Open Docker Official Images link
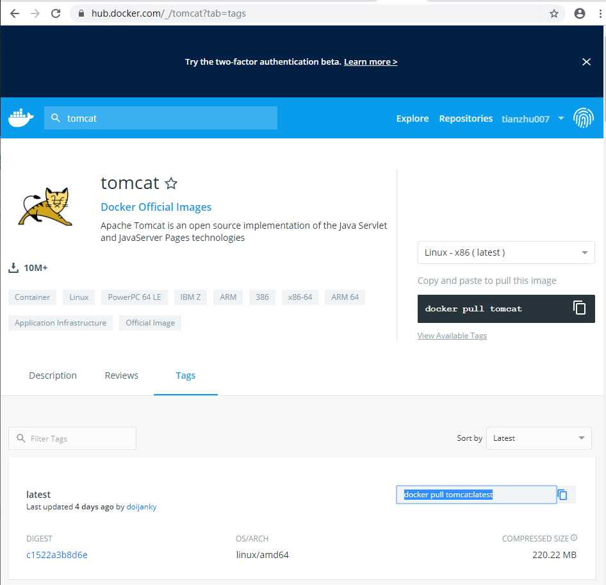 click(x=156, y=207)
